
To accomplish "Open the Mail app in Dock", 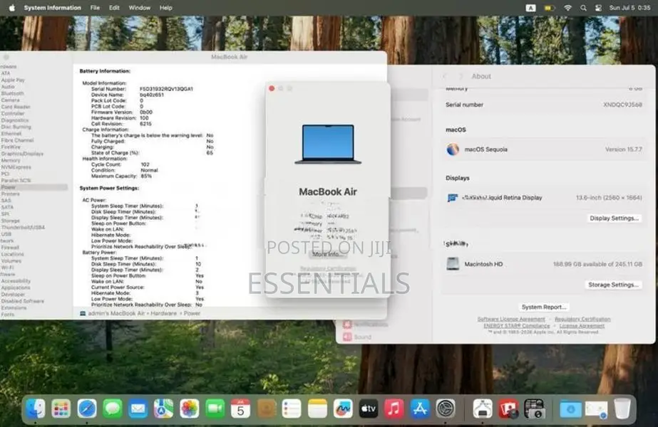I will pos(138,408).
